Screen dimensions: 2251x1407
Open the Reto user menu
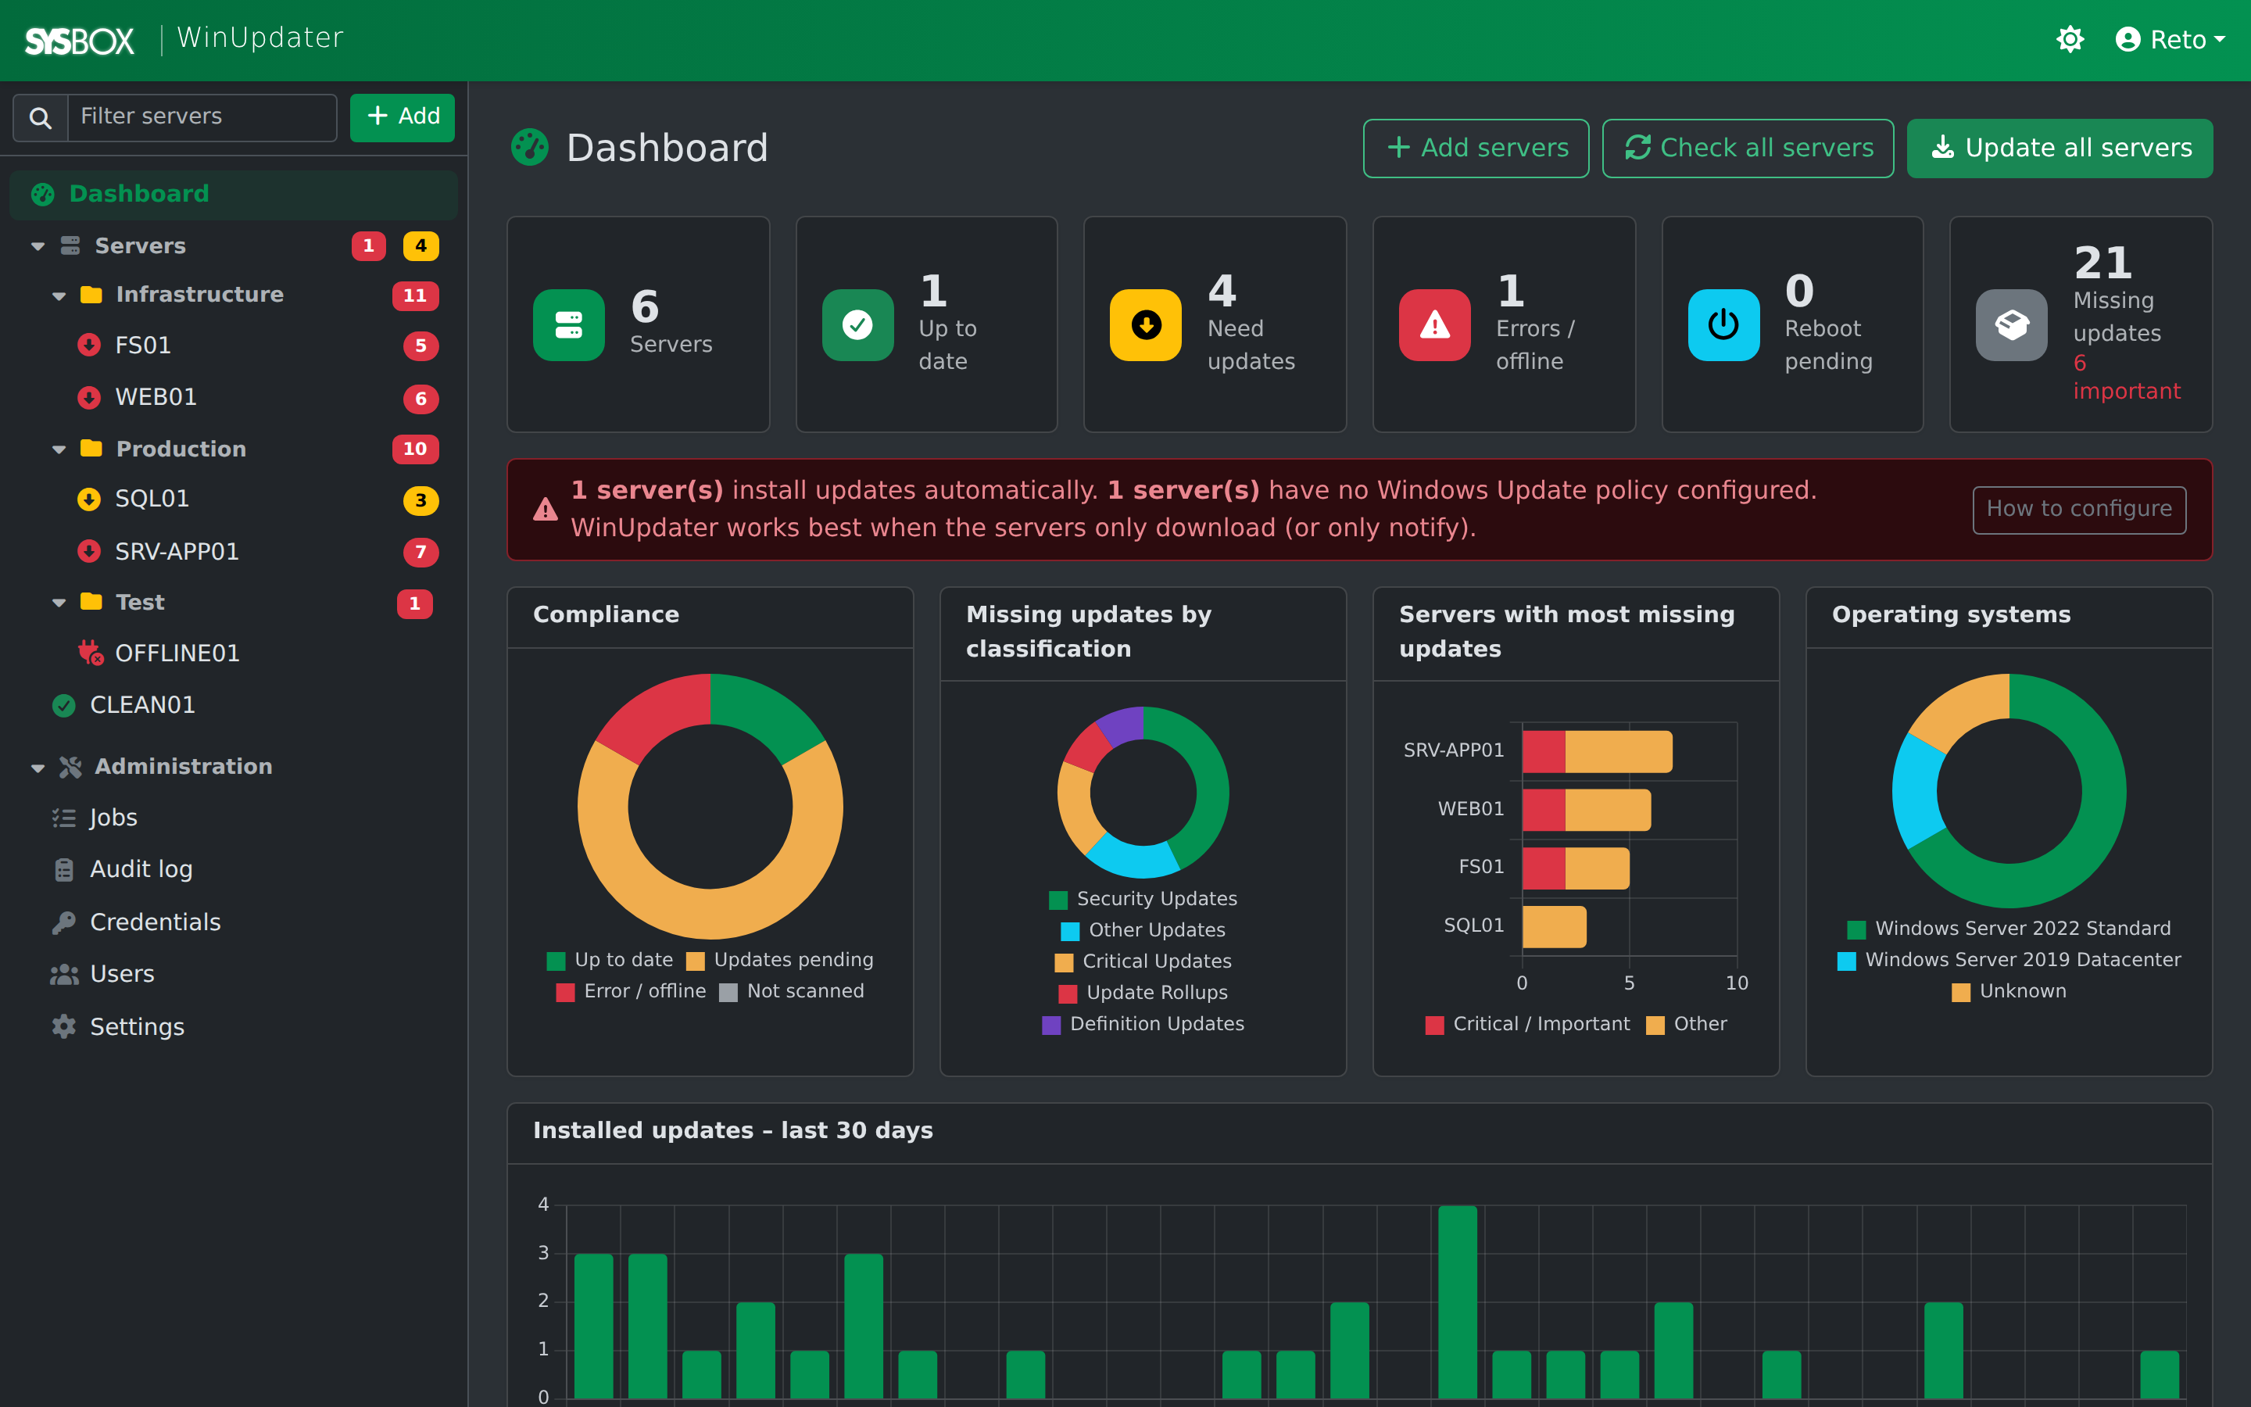pyautogui.click(x=2170, y=39)
